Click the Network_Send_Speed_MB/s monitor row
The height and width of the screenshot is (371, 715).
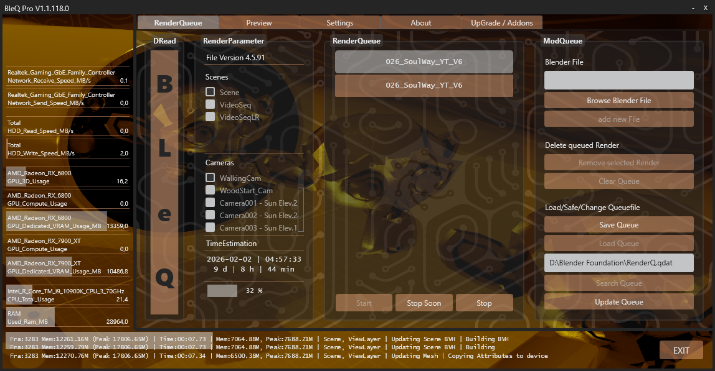pos(68,99)
